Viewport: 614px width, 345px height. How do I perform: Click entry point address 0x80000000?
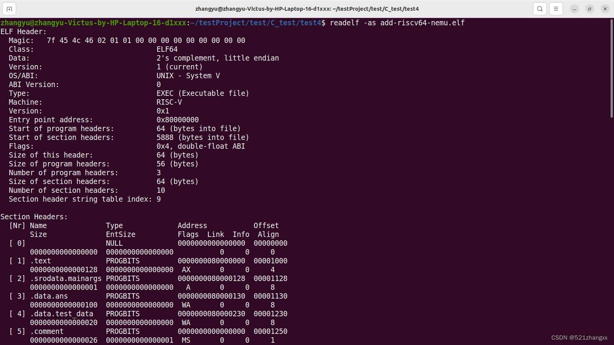tap(178, 120)
